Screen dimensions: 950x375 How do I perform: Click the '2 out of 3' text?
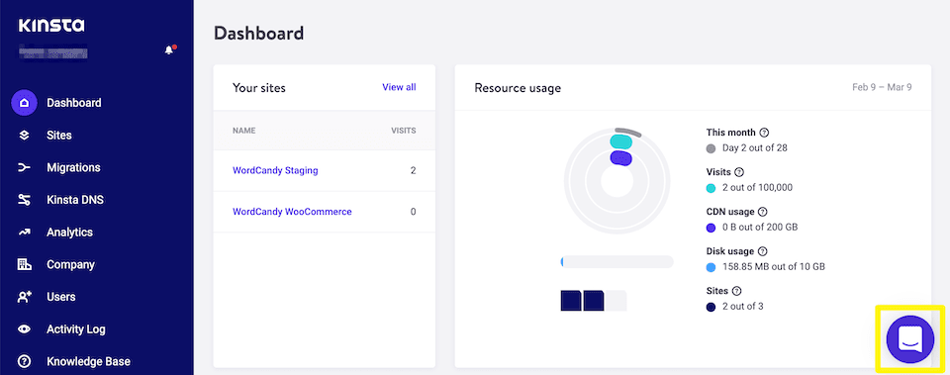743,306
